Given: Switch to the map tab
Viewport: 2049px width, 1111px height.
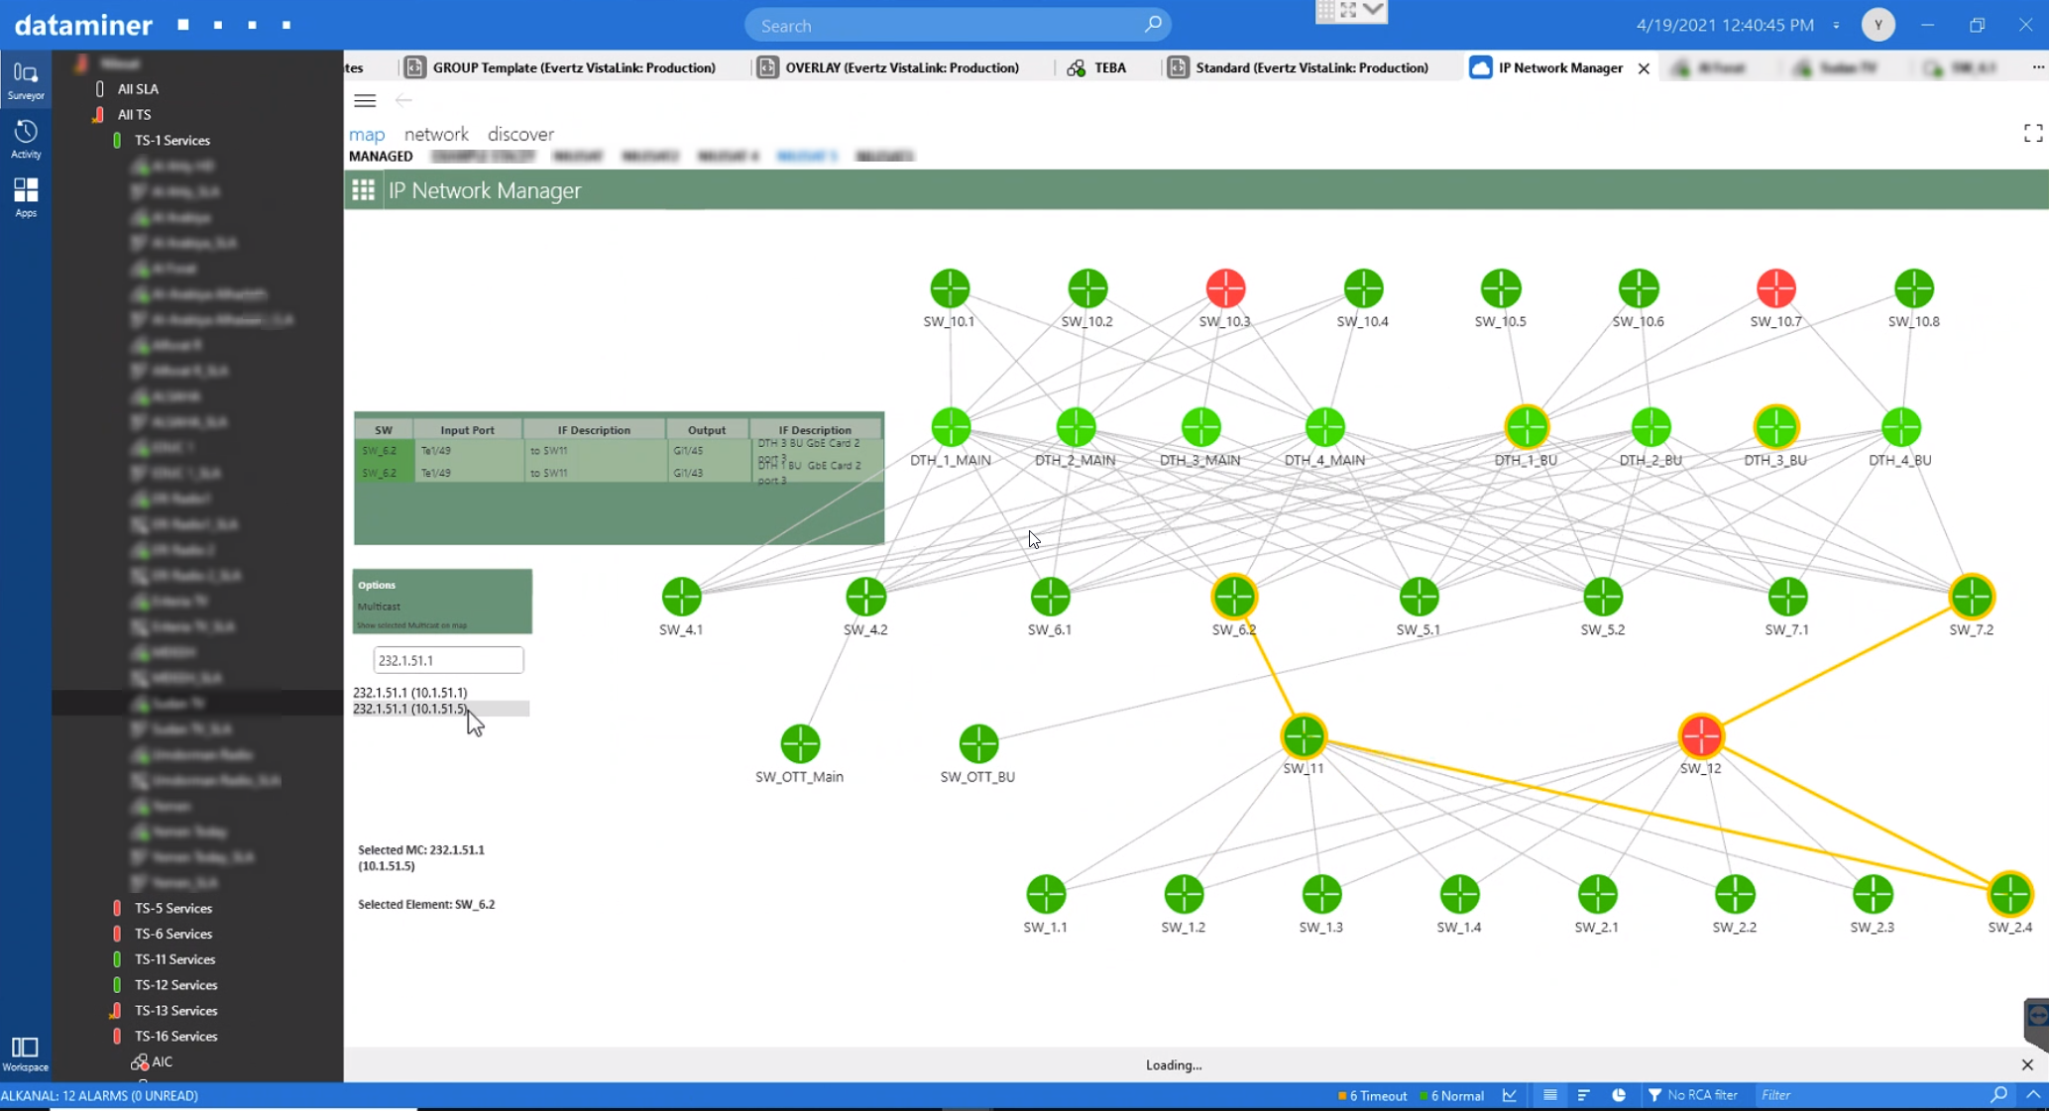Looking at the screenshot, I should click(x=367, y=134).
